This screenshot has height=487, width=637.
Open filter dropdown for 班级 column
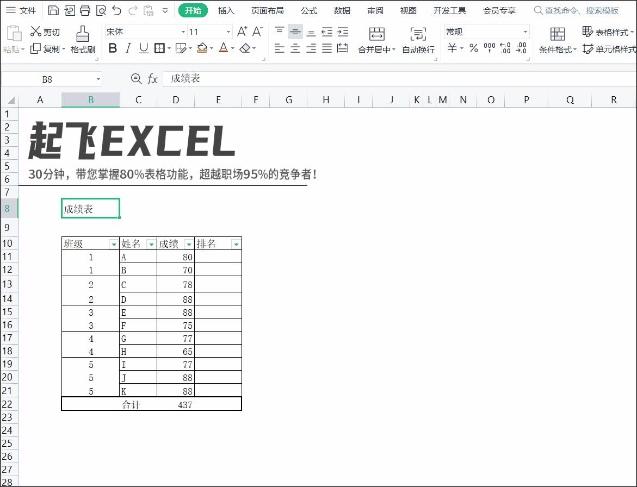click(113, 244)
